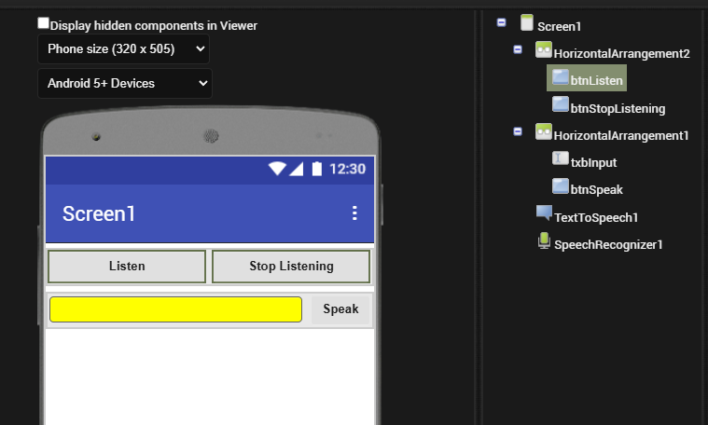Screen dimensions: 708x425
Task: Click the btnStopListening button icon in tree
Action: 561,104
